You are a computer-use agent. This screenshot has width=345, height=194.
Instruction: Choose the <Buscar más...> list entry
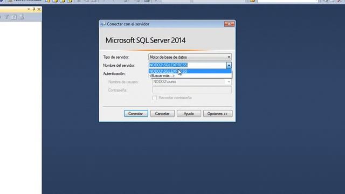coord(190,75)
